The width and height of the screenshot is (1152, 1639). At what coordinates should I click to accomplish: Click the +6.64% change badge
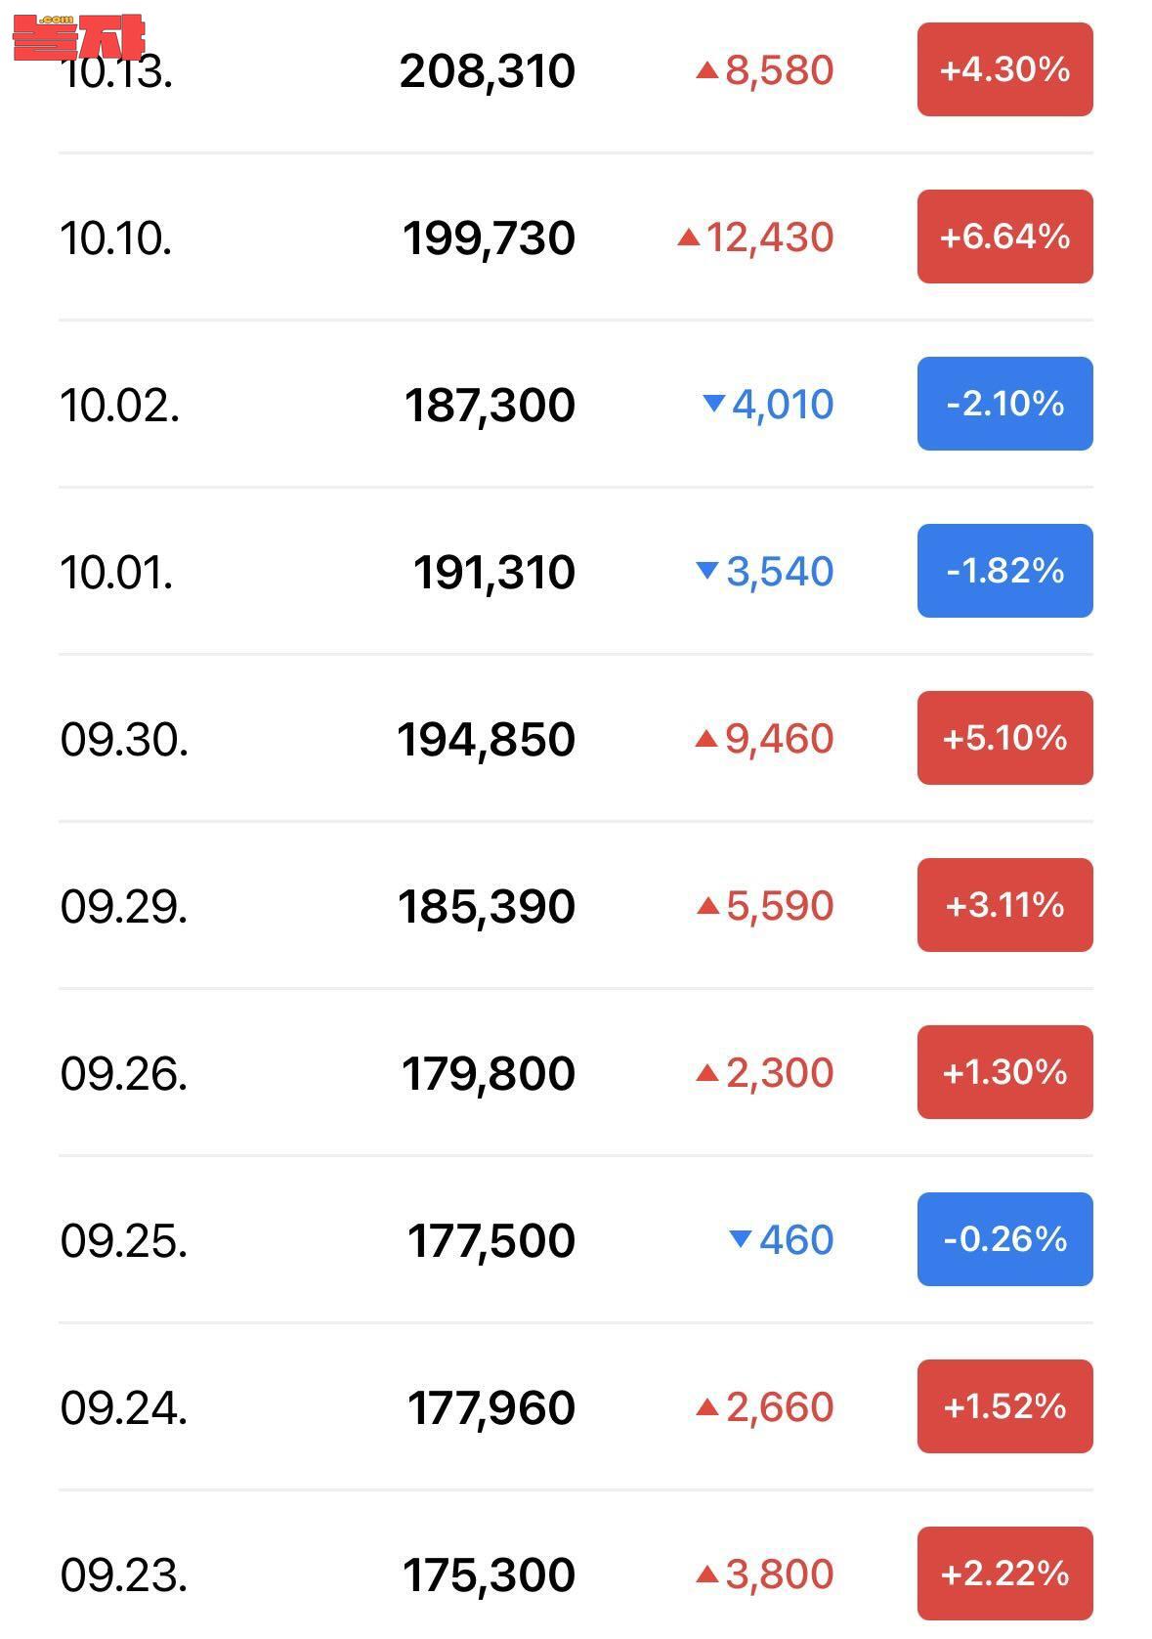(x=1004, y=237)
